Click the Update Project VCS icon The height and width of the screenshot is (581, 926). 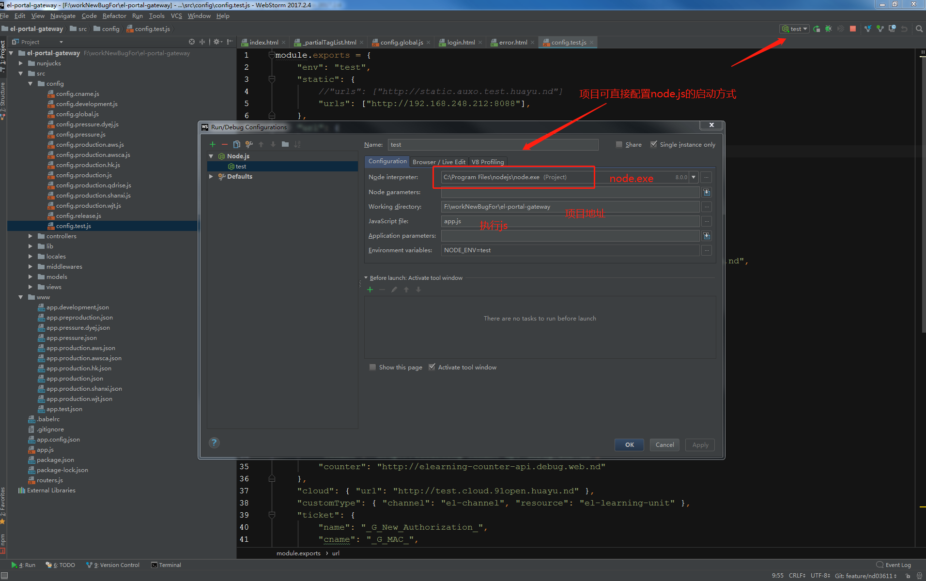[867, 29]
